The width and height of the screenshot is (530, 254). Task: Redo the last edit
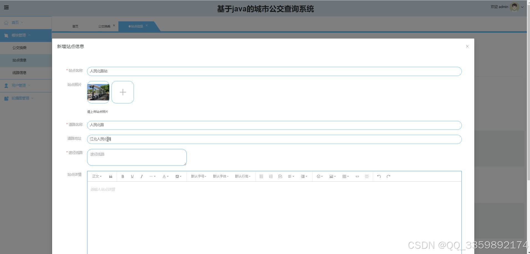388,176
